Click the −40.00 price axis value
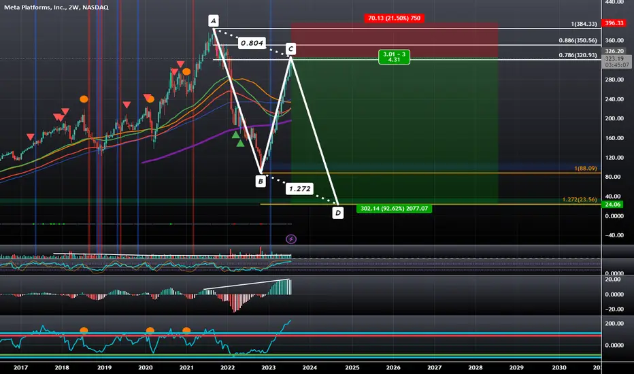The width and height of the screenshot is (634, 374). [x=614, y=235]
